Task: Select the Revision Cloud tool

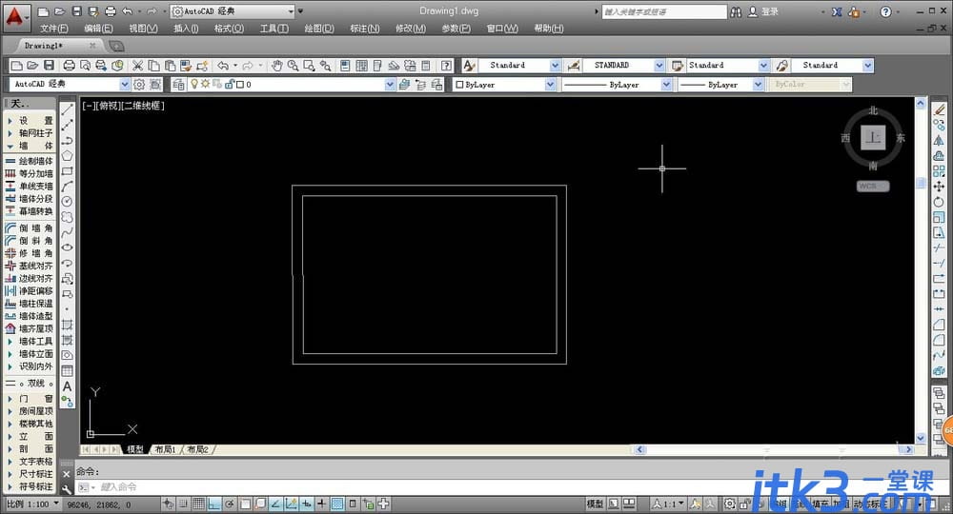Action: pos(68,217)
